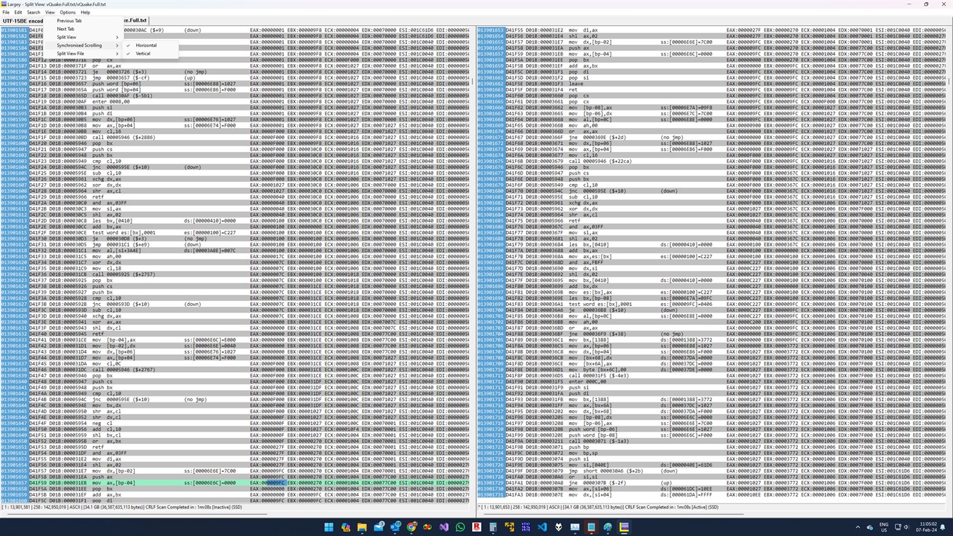953x536 pixels.
Task: Select line 013901581 in the left pane
Action: tap(236, 31)
